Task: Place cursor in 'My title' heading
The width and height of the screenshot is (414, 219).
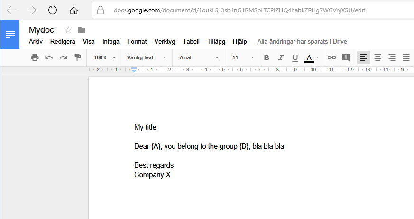Action: pyautogui.click(x=145, y=127)
